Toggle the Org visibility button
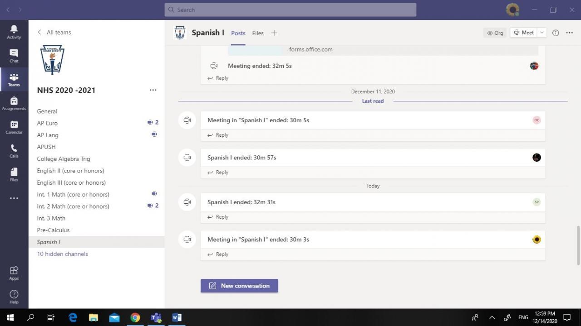 click(x=495, y=33)
